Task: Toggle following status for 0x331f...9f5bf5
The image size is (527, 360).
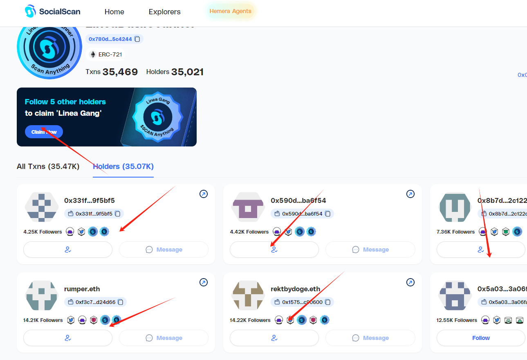Action: (68, 250)
